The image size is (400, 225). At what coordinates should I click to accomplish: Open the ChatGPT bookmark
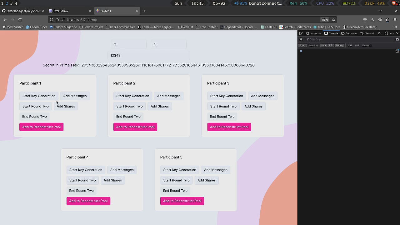coord(268,27)
